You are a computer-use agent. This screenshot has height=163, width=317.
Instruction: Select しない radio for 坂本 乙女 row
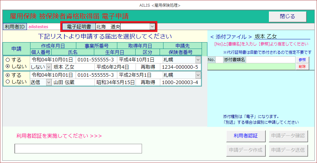coord(8,66)
